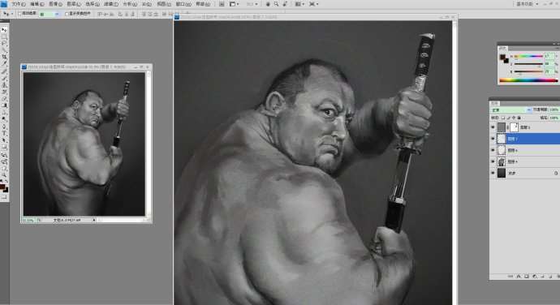Open the File menu
The height and width of the screenshot is (305, 560).
19,4
